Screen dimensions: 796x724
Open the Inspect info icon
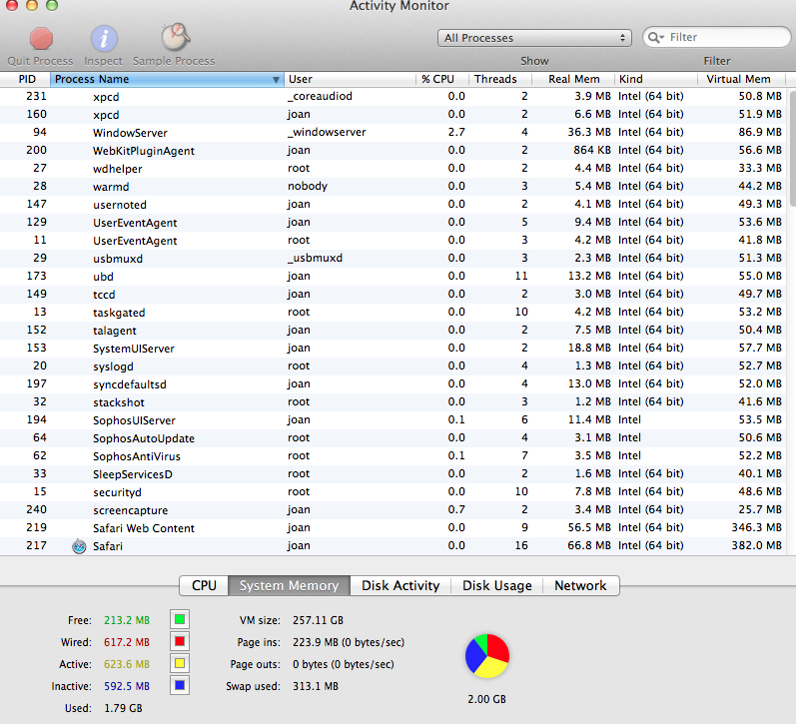click(x=104, y=39)
